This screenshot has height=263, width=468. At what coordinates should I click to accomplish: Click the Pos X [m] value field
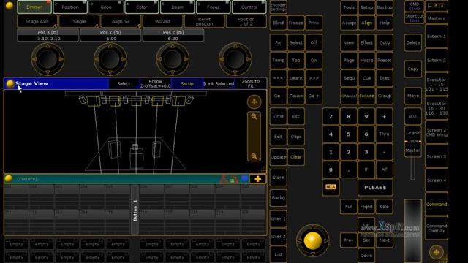coord(48,39)
